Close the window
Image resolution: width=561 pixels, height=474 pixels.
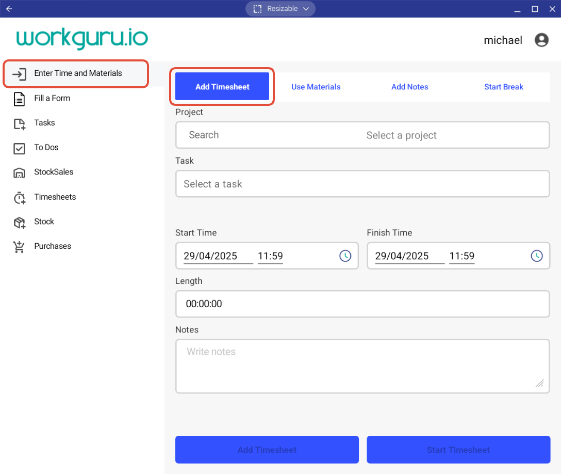click(x=552, y=9)
